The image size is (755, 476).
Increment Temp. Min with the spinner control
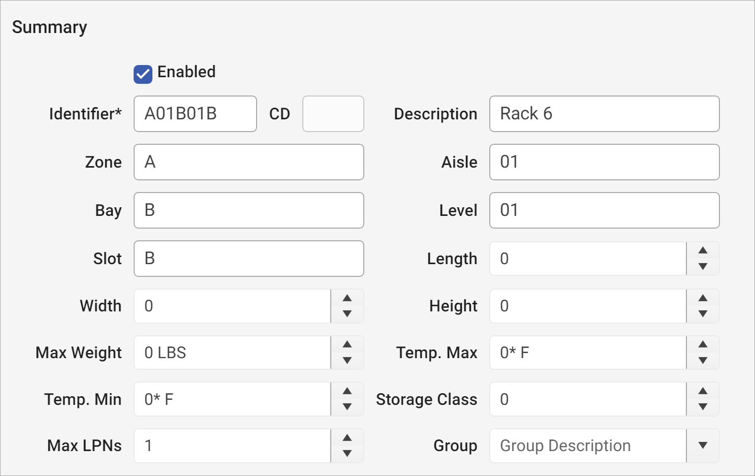pyautogui.click(x=347, y=392)
